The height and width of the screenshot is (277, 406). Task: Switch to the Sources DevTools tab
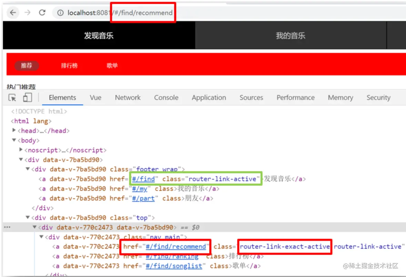pyautogui.click(x=251, y=98)
